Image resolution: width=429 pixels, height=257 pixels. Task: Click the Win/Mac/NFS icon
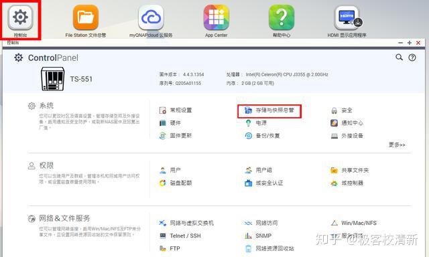click(334, 223)
